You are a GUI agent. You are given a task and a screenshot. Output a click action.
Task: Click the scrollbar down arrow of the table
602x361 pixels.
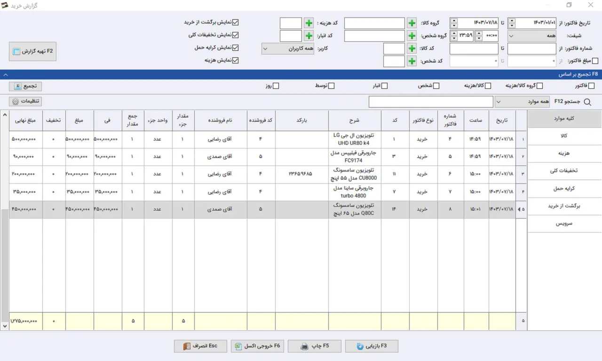tap(5, 326)
